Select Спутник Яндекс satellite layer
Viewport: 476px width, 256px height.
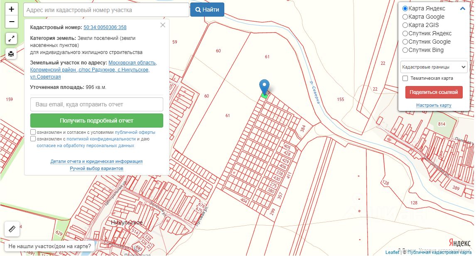(x=405, y=34)
